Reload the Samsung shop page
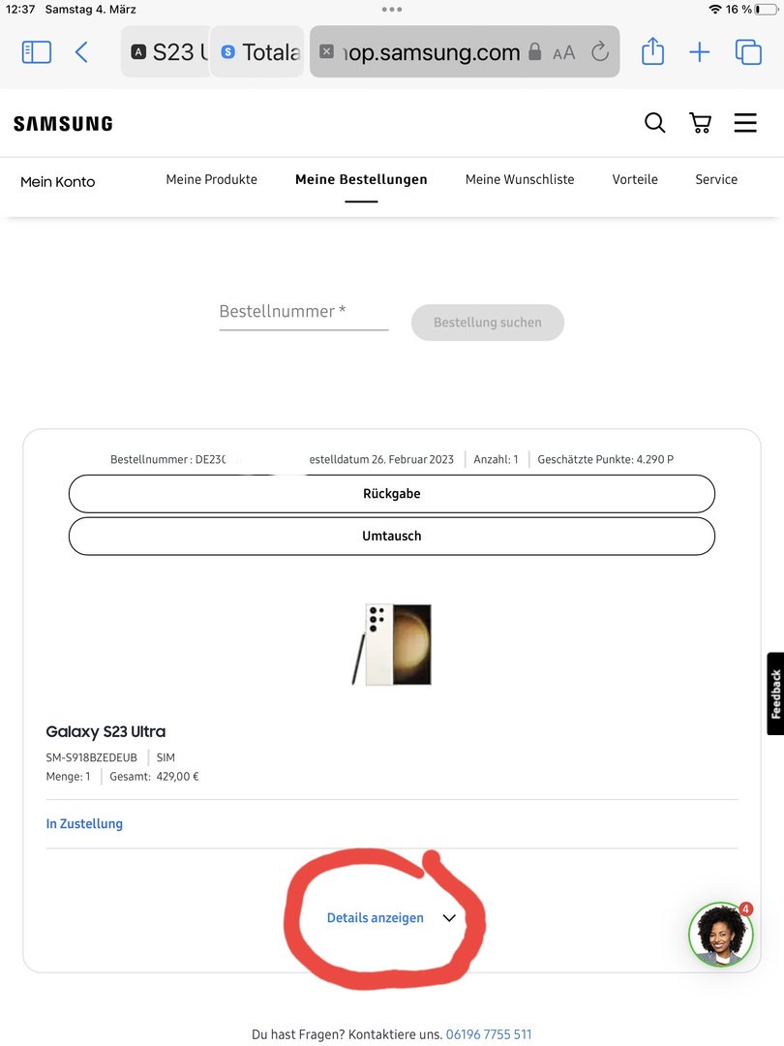 [x=600, y=51]
